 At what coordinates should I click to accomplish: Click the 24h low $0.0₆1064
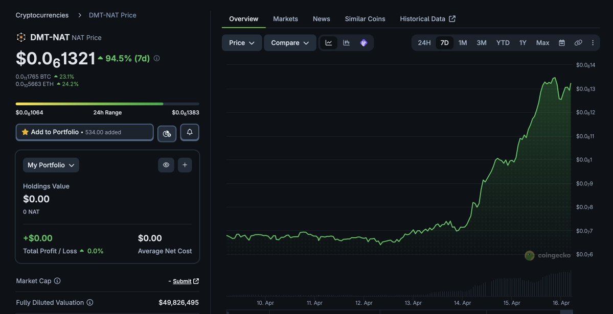tap(29, 112)
